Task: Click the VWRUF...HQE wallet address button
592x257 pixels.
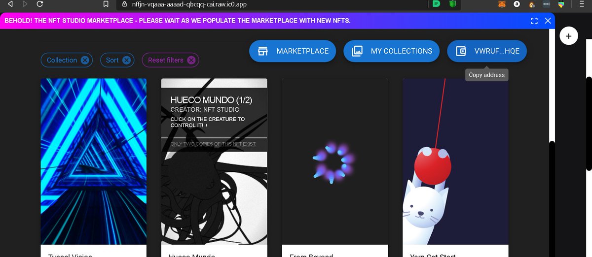Action: (x=486, y=51)
